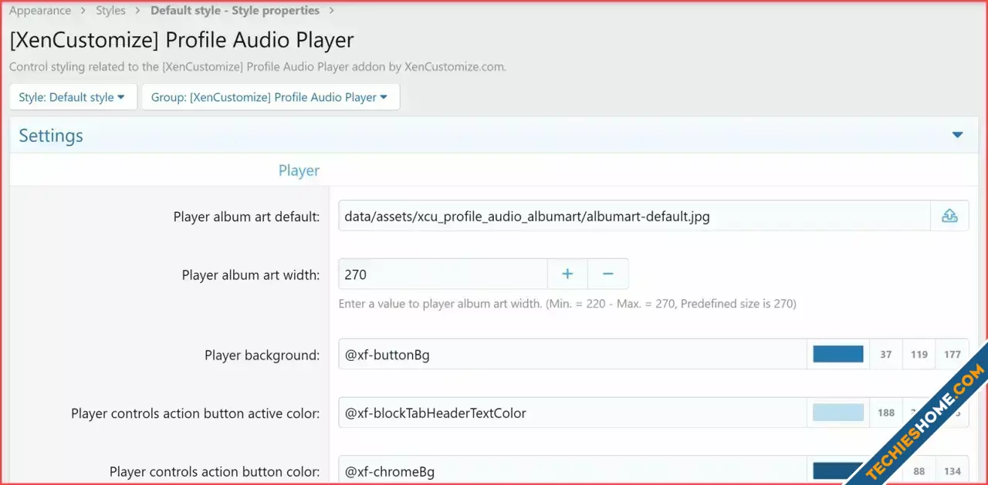Image resolution: width=988 pixels, height=485 pixels.
Task: Click the Player album art default field
Action: tap(634, 217)
